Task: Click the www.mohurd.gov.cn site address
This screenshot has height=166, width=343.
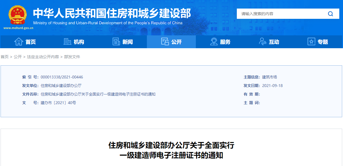Action: [18, 28]
